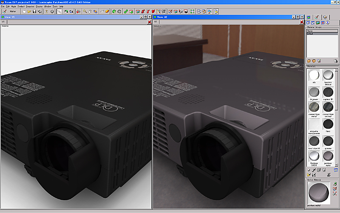Select the arrow selection tool
The width and height of the screenshot is (340, 213).
point(59,11)
